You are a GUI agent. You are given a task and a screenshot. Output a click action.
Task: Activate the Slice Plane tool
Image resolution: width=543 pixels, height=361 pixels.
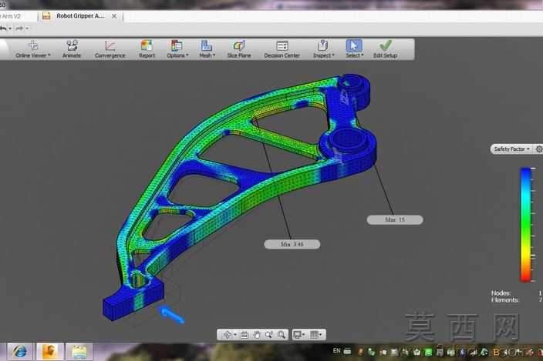[x=239, y=49]
